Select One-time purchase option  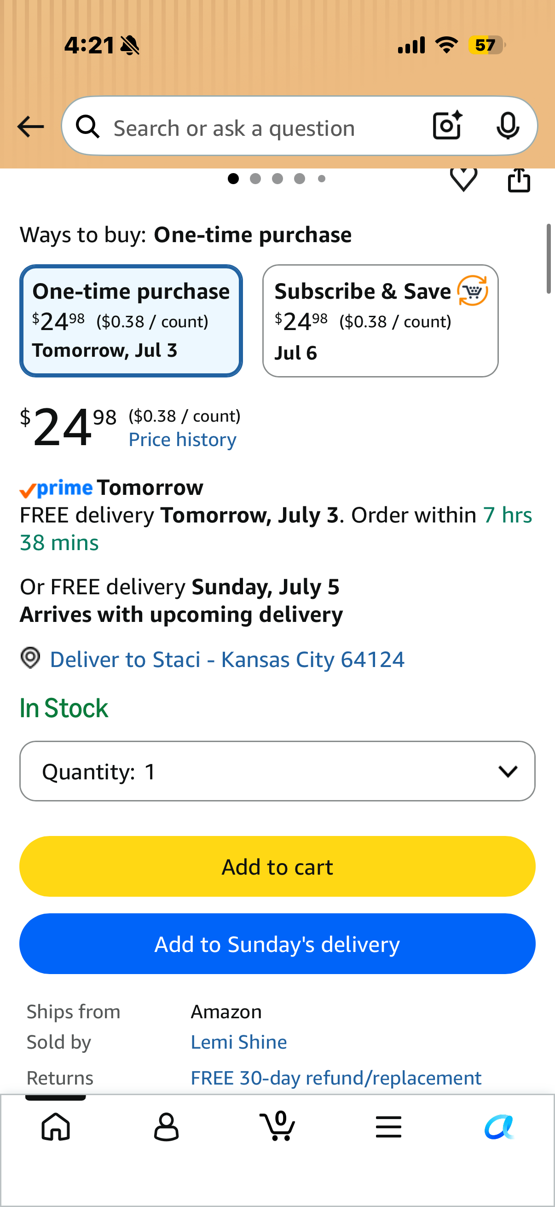click(x=131, y=321)
